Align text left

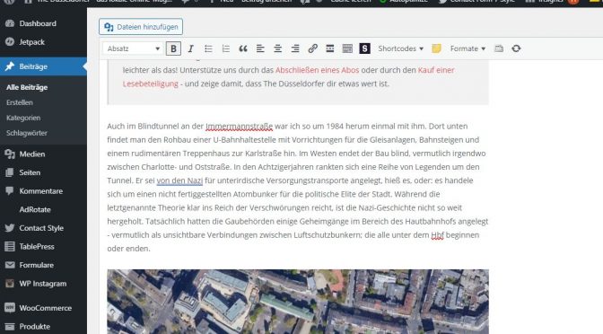tap(260, 48)
